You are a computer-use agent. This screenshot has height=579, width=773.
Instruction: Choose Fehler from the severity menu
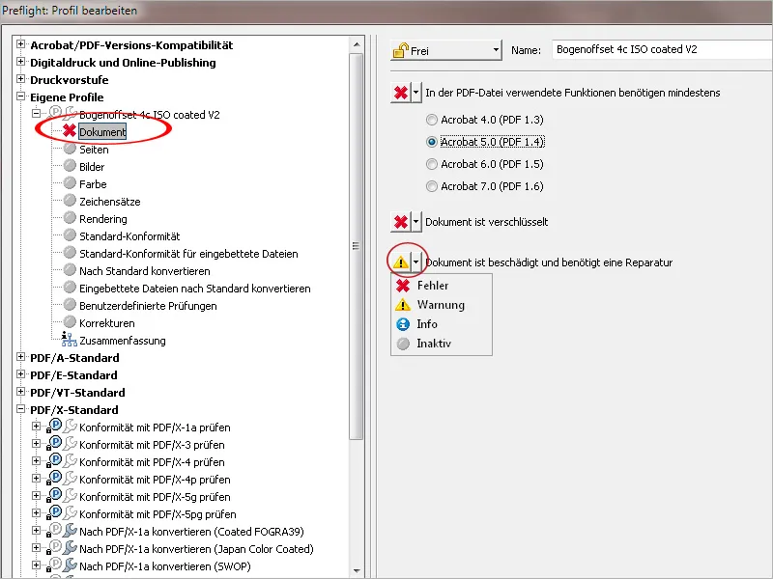[x=442, y=286]
